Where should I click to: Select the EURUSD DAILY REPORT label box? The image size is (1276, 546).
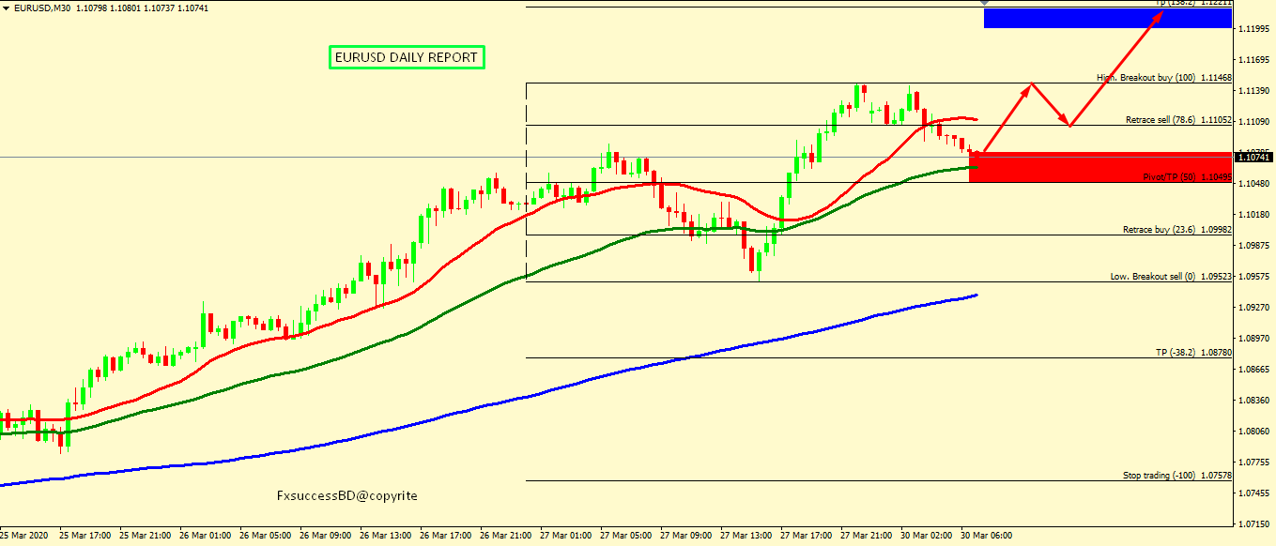(407, 57)
